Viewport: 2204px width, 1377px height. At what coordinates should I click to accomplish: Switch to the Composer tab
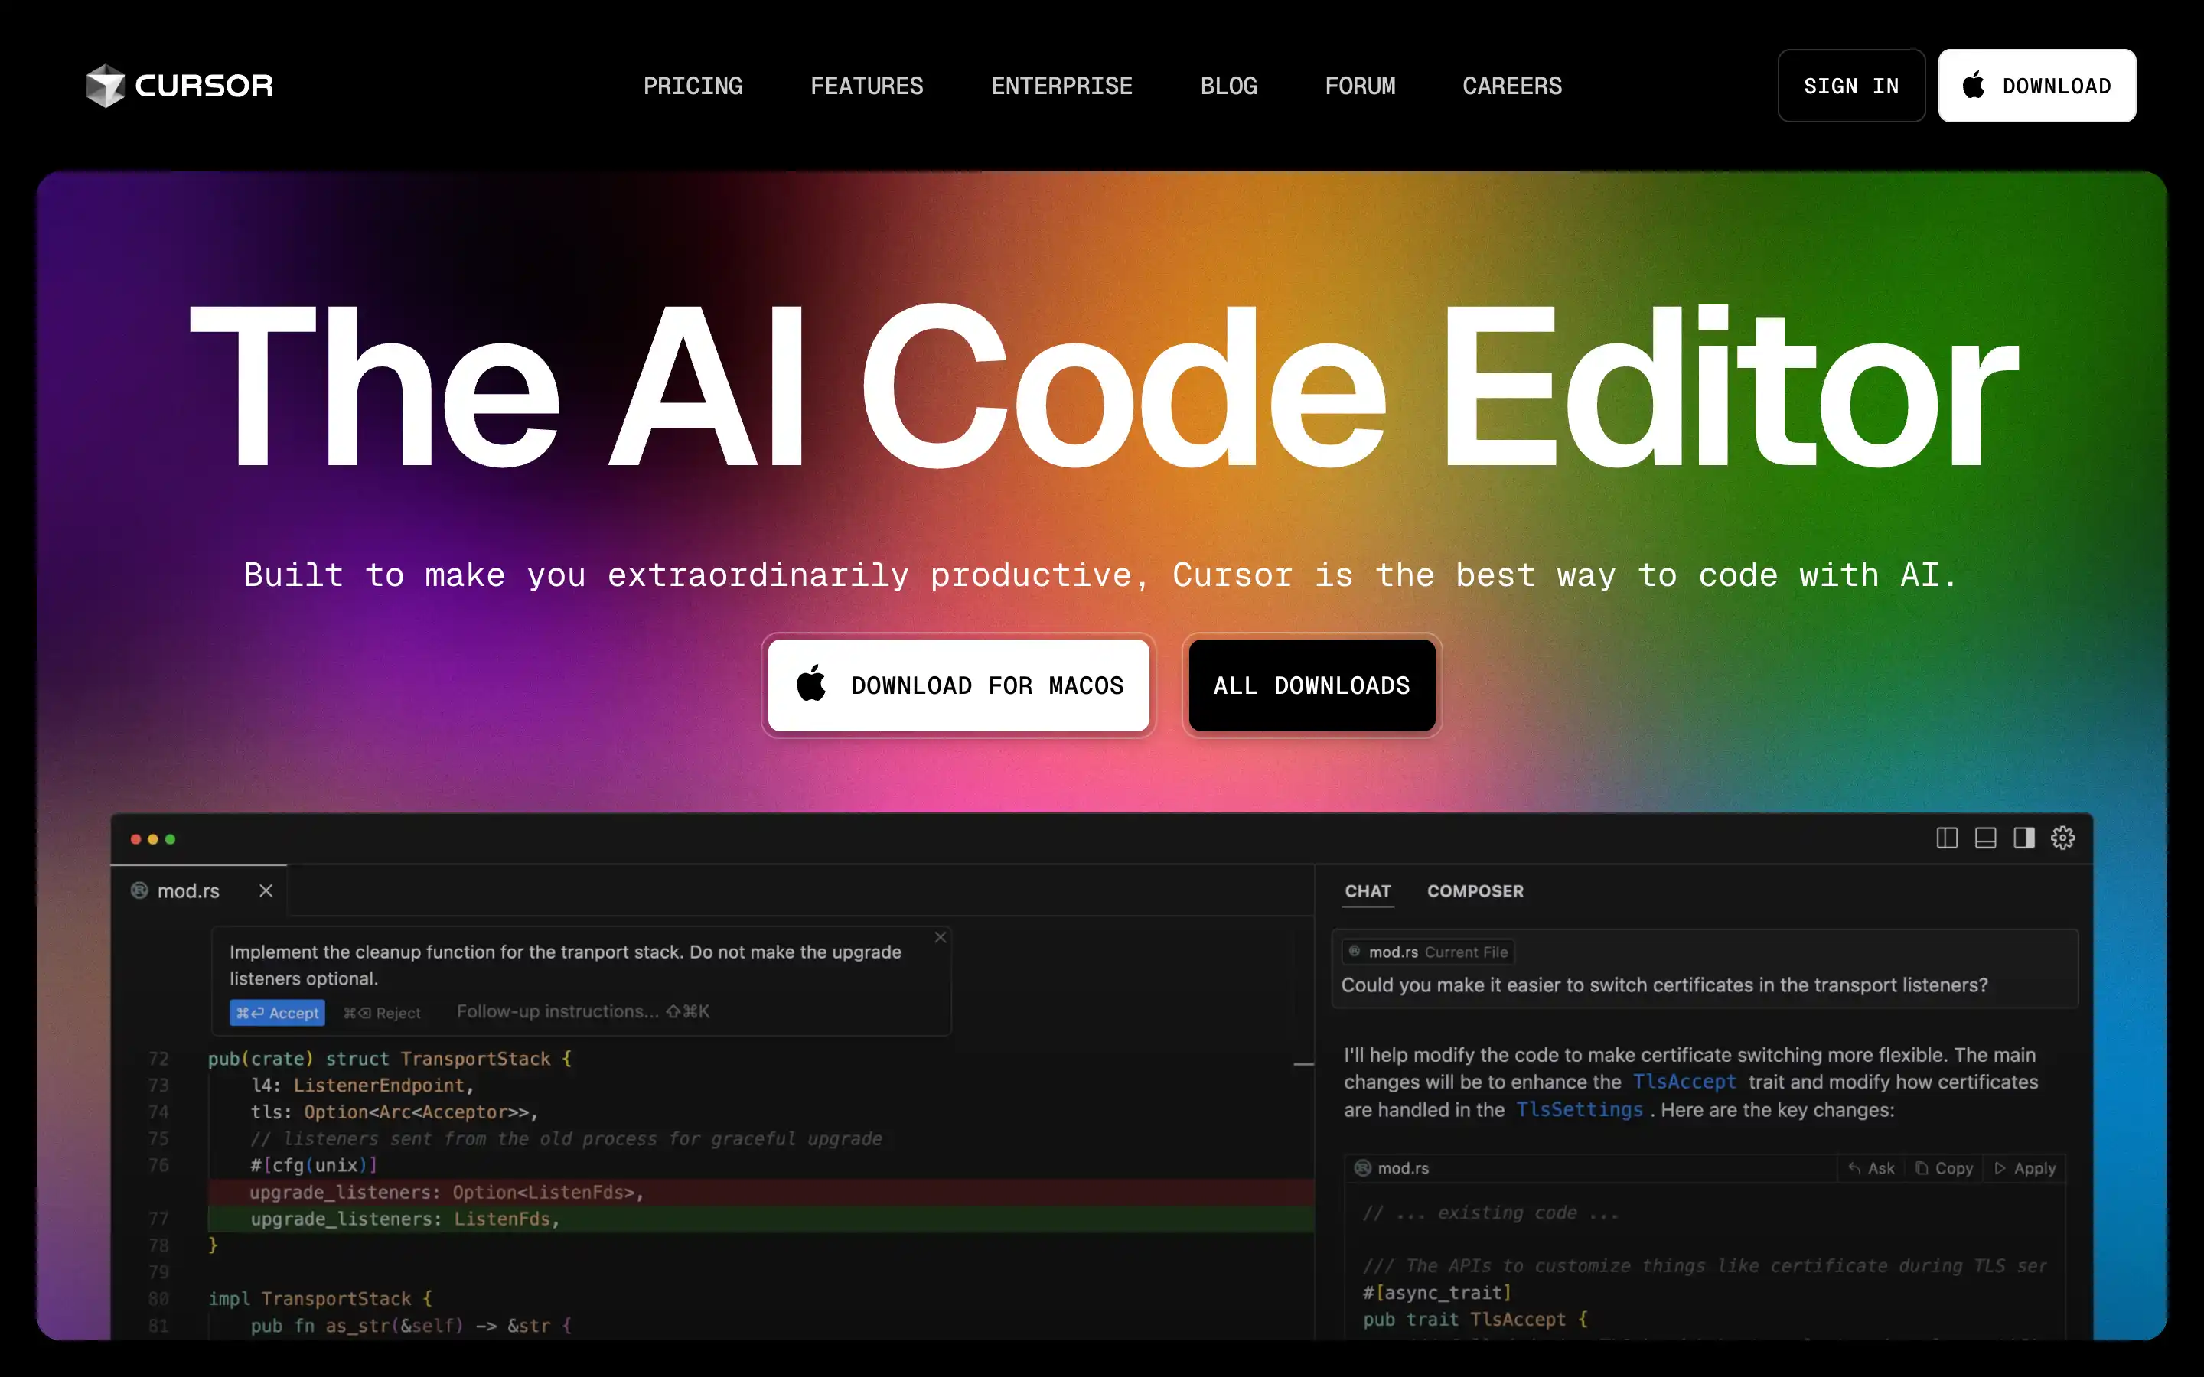point(1475,891)
